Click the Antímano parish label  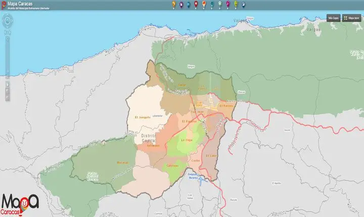153,146
